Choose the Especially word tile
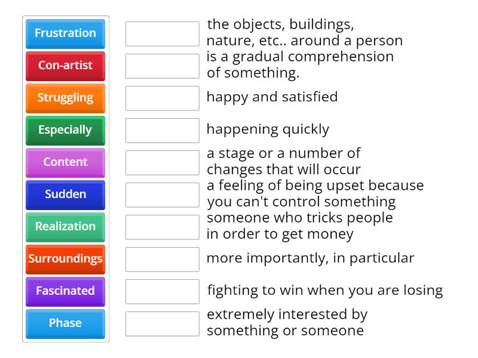Screen dimensions: 478x358 coord(65,130)
